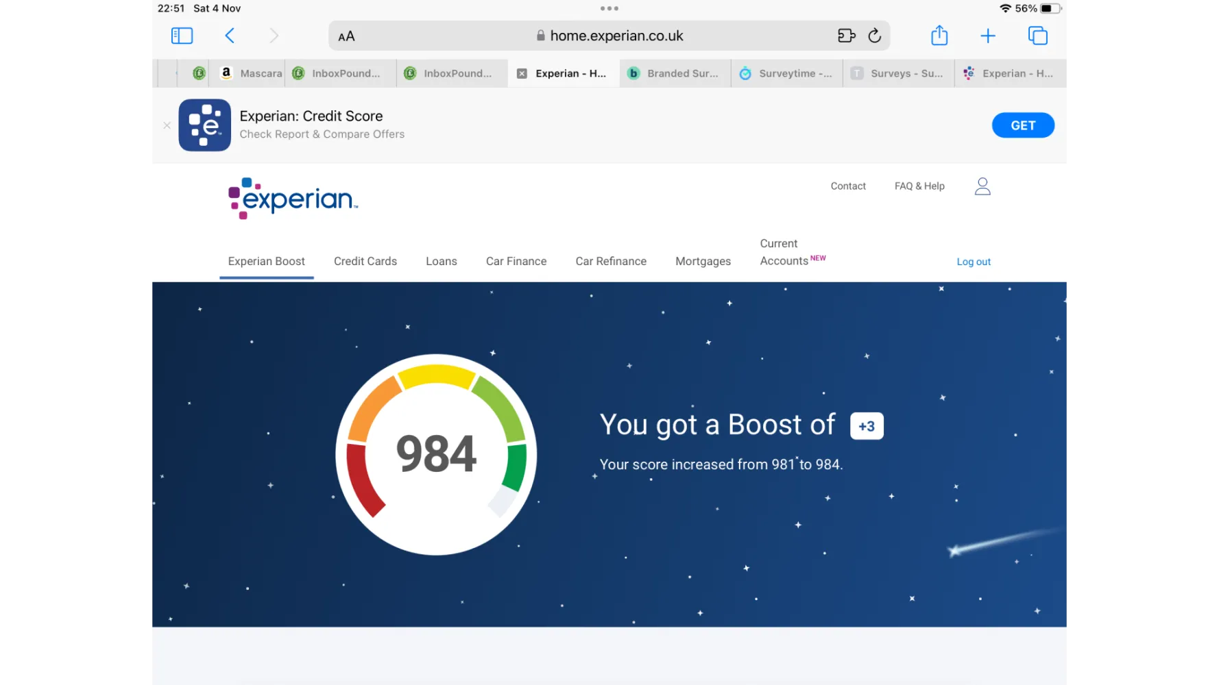Image resolution: width=1219 pixels, height=685 pixels.
Task: Open the user account profile icon
Action: click(x=982, y=186)
